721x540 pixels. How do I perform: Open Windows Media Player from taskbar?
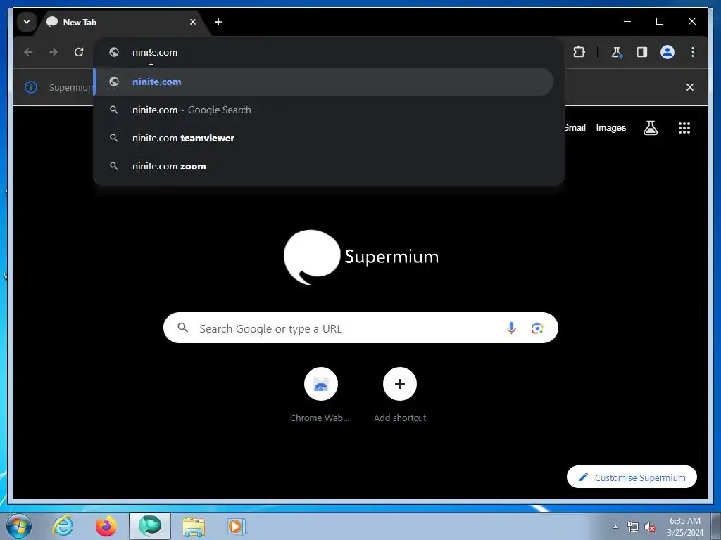click(237, 526)
